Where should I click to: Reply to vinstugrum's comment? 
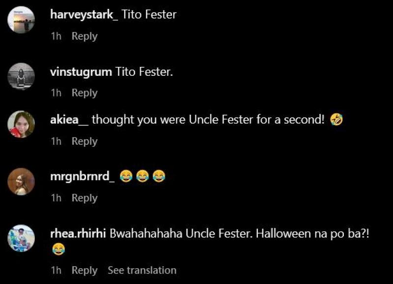click(84, 93)
